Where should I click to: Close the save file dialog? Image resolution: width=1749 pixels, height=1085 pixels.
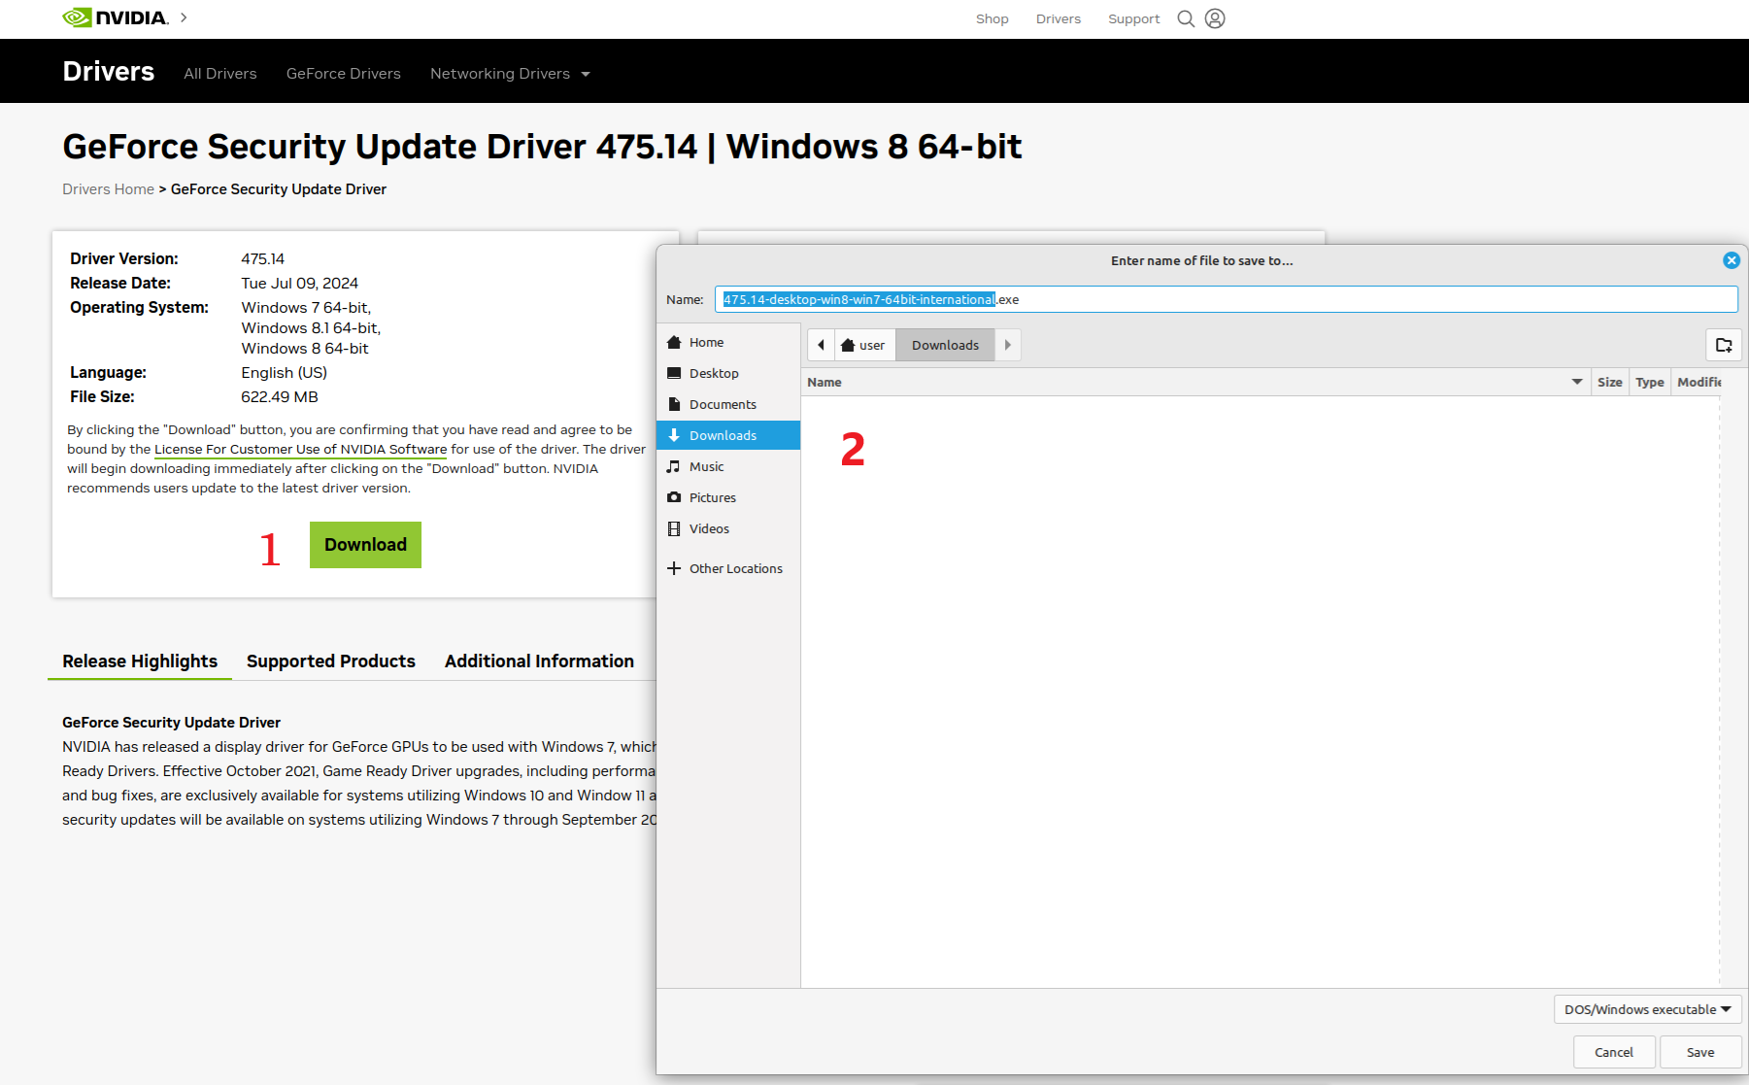click(1732, 260)
